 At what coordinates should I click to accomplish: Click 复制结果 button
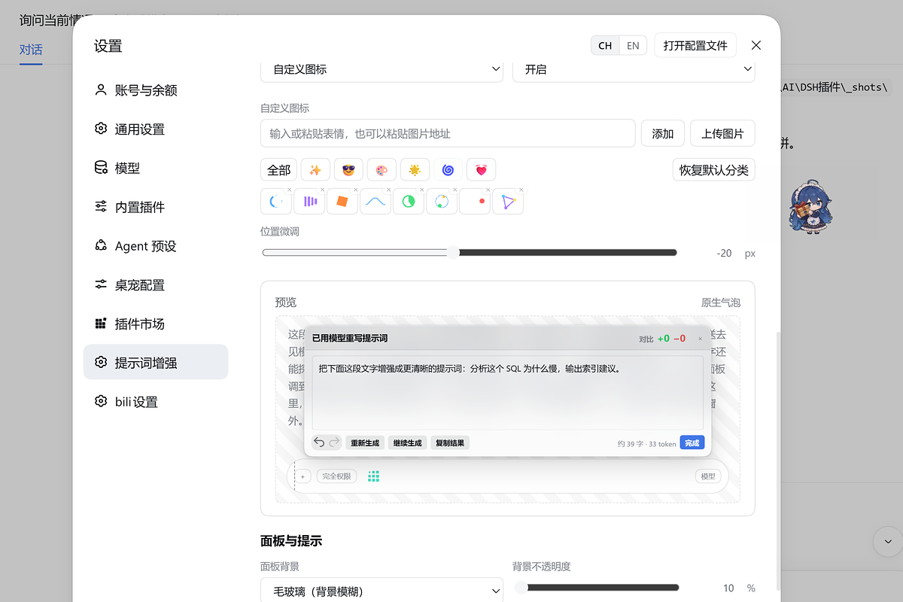click(451, 443)
